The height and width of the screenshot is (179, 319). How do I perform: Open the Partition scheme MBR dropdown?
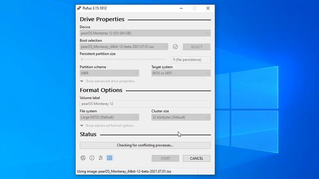(x=109, y=73)
